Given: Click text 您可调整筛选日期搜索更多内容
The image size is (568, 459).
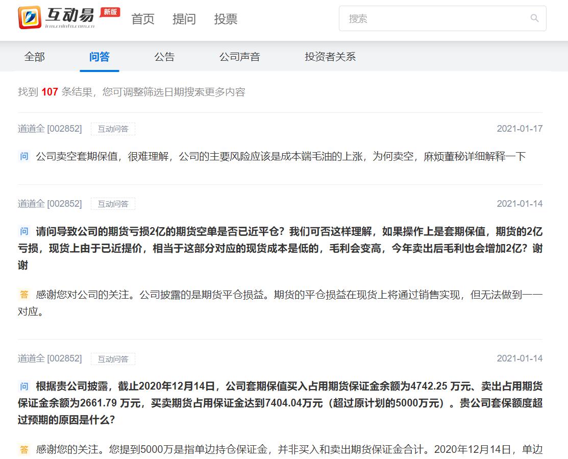Looking at the screenshot, I should coord(174,92).
